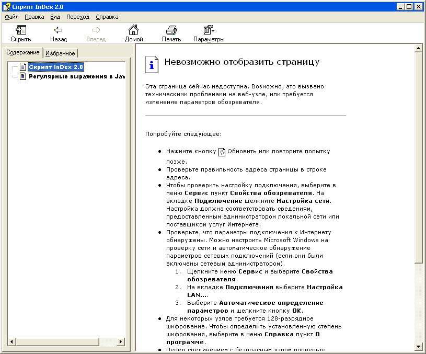Click the Домой (Home) house icon

point(133,30)
